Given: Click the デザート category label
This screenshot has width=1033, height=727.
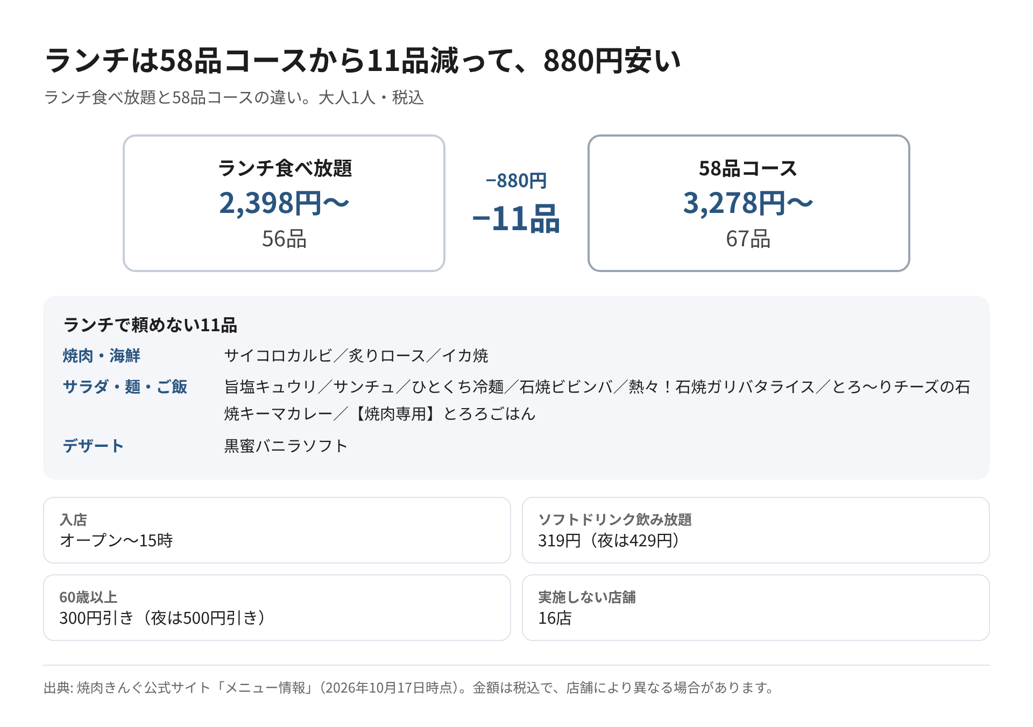Looking at the screenshot, I should tap(93, 446).
